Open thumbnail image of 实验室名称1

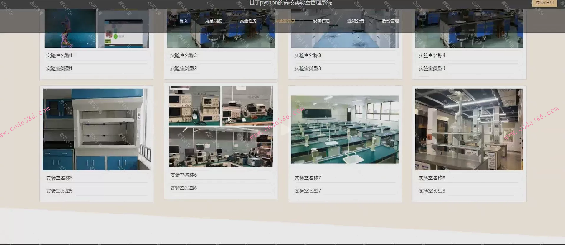coord(97,28)
